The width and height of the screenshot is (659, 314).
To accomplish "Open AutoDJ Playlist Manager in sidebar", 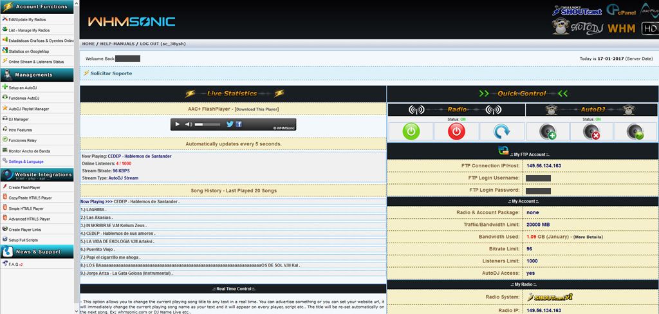I will pos(29,109).
